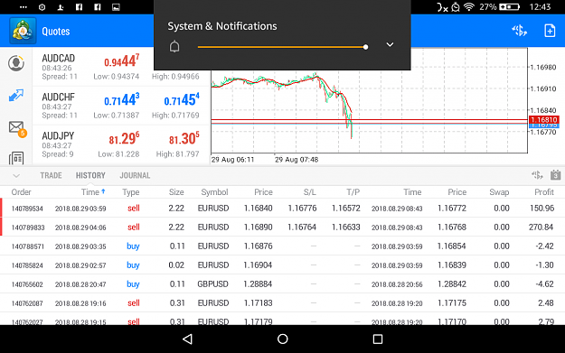Click the 12:43 clock in the status bar
Image resolution: width=565 pixels, height=353 pixels.
[x=540, y=7]
